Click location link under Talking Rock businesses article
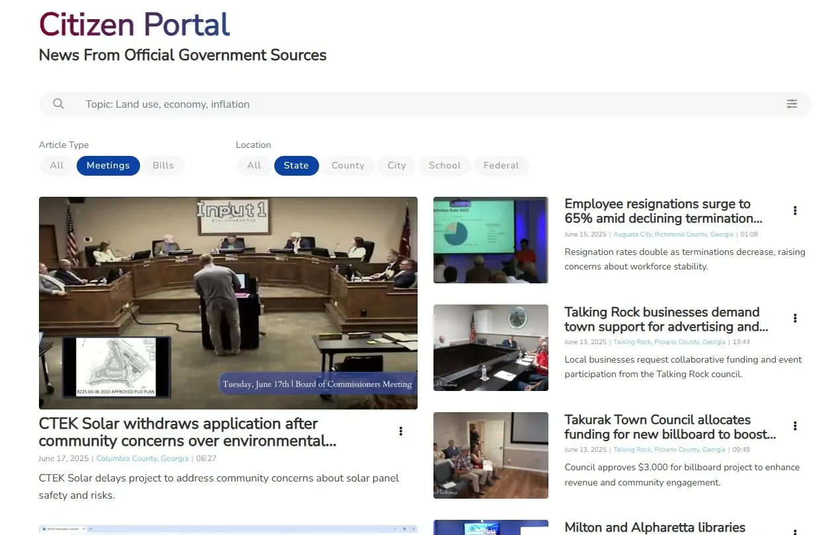This screenshot has height=535, width=818. pos(669,342)
